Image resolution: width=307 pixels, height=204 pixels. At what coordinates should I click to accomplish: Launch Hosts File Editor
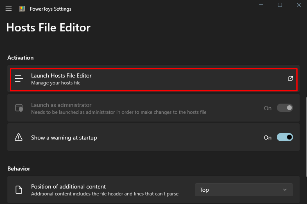point(153,80)
